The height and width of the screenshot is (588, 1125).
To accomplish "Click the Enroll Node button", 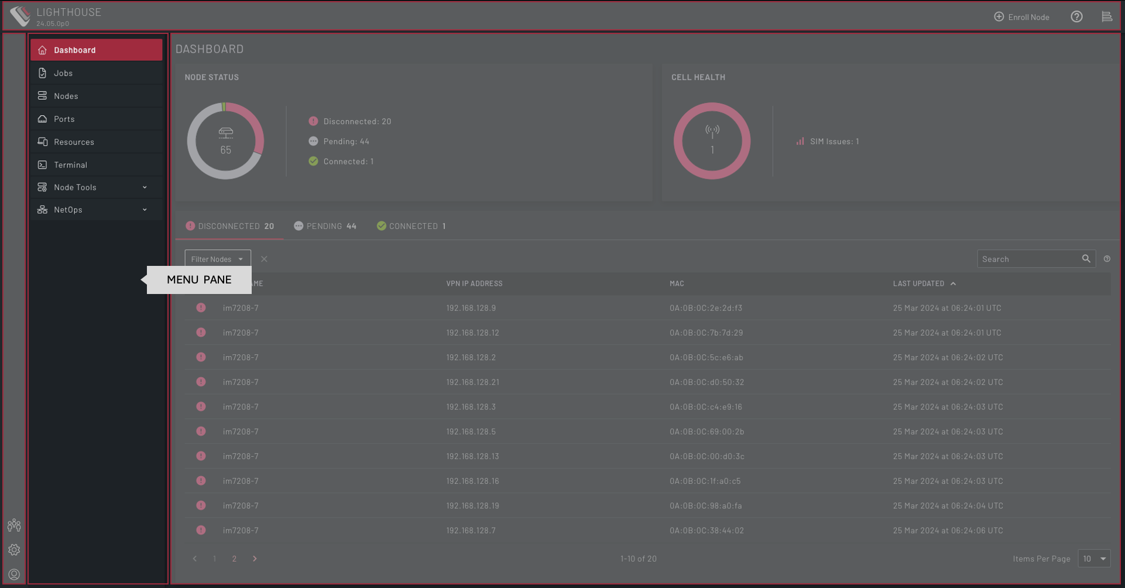I will [x=1021, y=17].
